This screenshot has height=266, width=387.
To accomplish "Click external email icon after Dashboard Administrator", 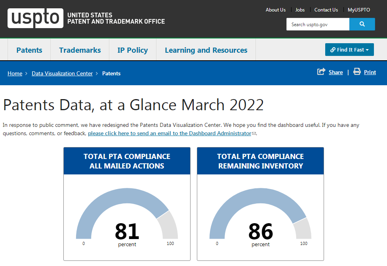I will click(254, 134).
